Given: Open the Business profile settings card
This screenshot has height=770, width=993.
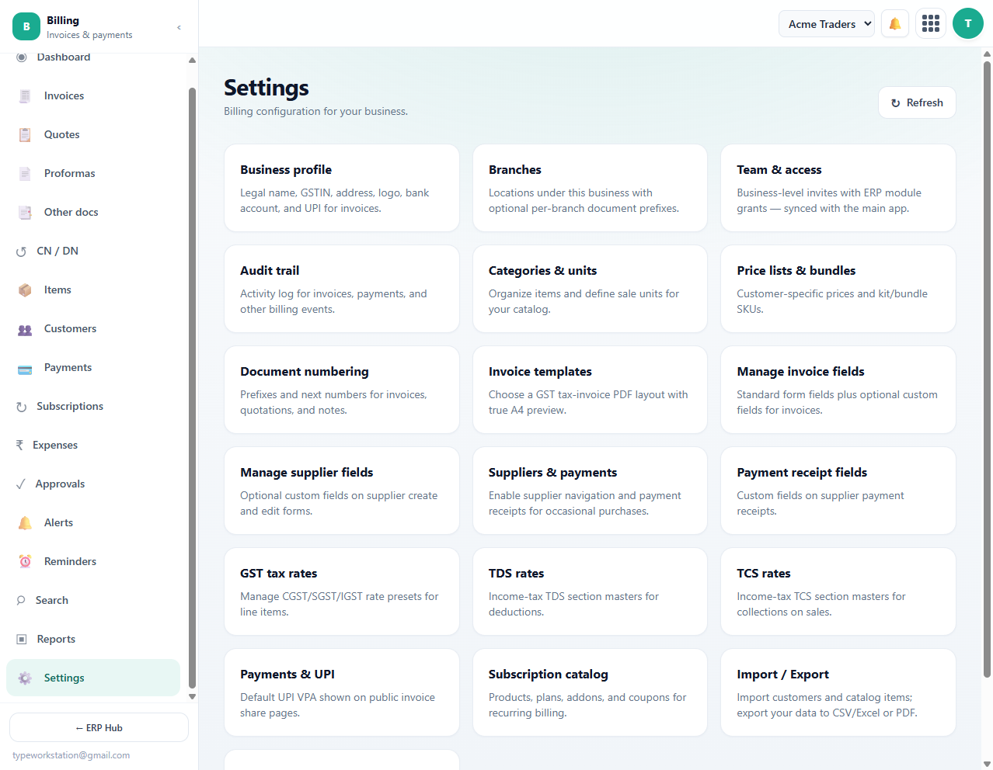Looking at the screenshot, I should click(342, 188).
